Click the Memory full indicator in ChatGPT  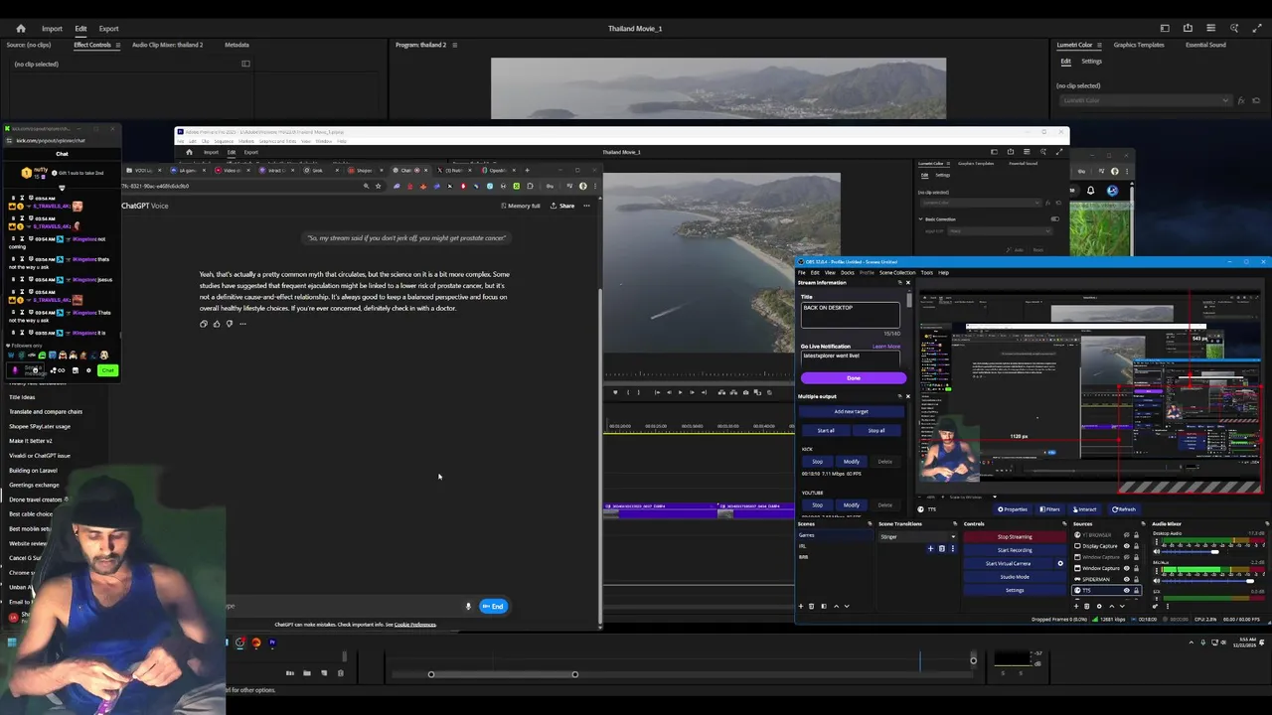(521, 206)
